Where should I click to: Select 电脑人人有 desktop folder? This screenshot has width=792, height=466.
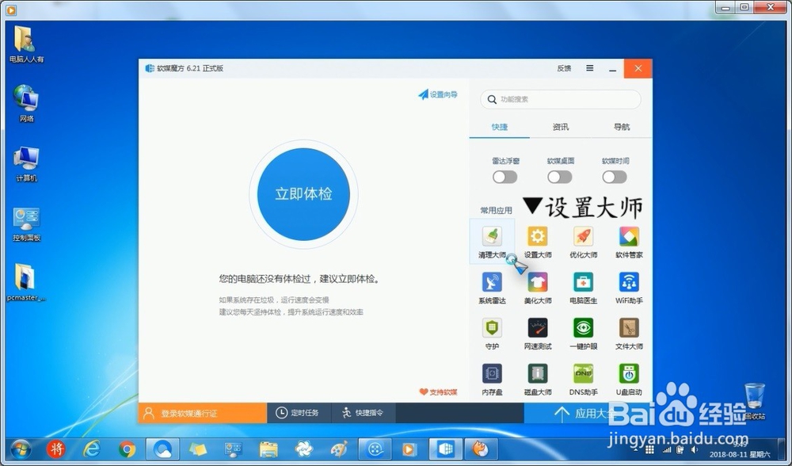26,44
